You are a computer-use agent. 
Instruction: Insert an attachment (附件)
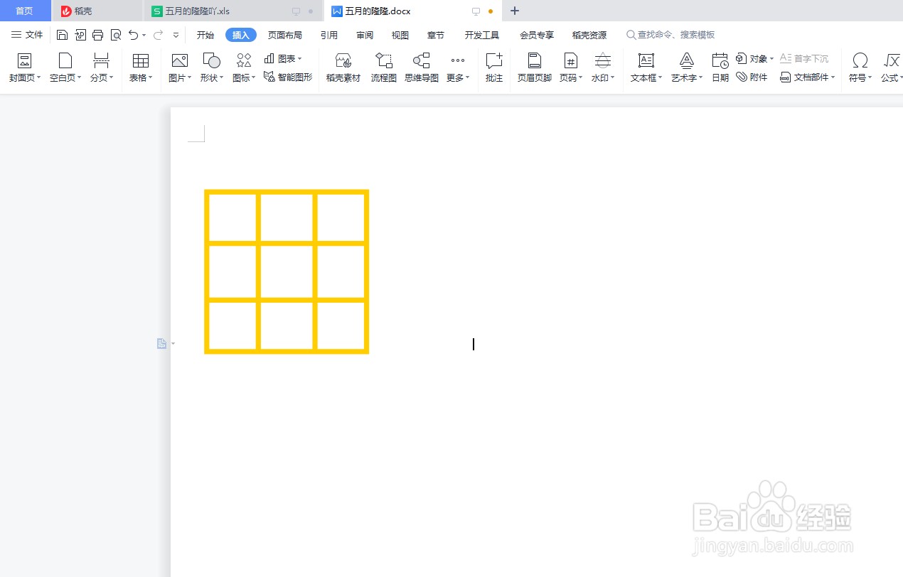click(752, 77)
